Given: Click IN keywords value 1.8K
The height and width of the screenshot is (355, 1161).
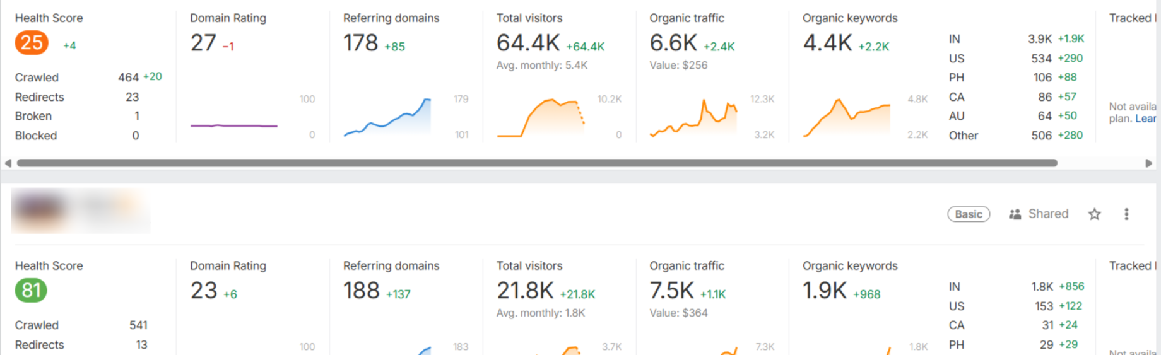Looking at the screenshot, I should (1042, 287).
